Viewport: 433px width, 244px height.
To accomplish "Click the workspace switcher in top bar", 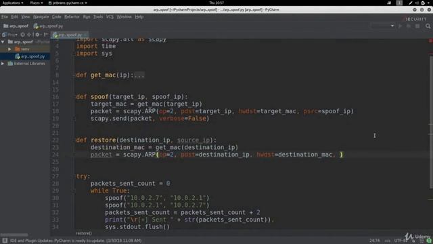I will coord(399,3).
